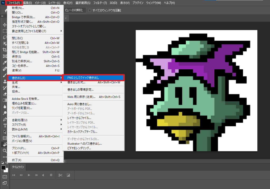Click the black foreground color swatch

[3, 167]
